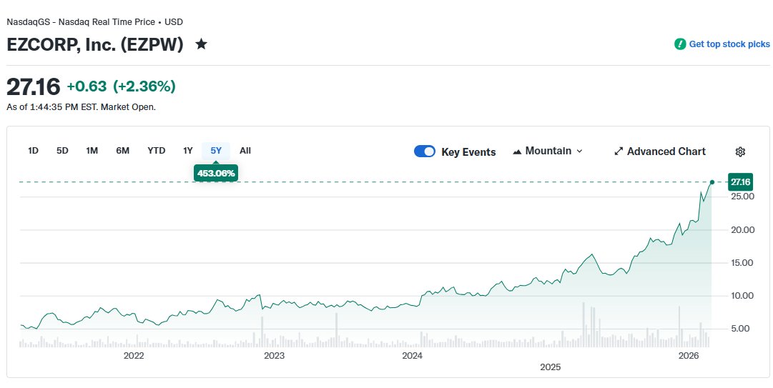
Task: Click the green endpoint dot on price line
Action: (712, 182)
